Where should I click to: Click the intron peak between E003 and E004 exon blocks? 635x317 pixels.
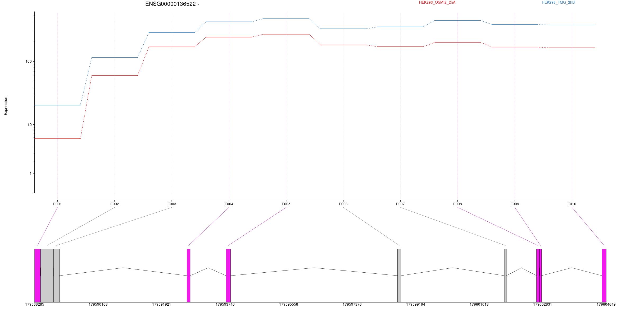pyautogui.click(x=123, y=268)
